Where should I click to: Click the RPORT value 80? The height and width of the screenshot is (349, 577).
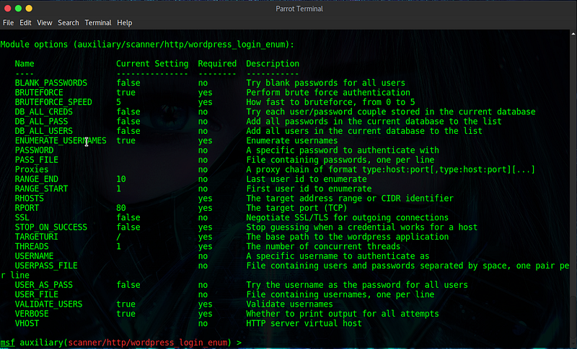tap(121, 208)
